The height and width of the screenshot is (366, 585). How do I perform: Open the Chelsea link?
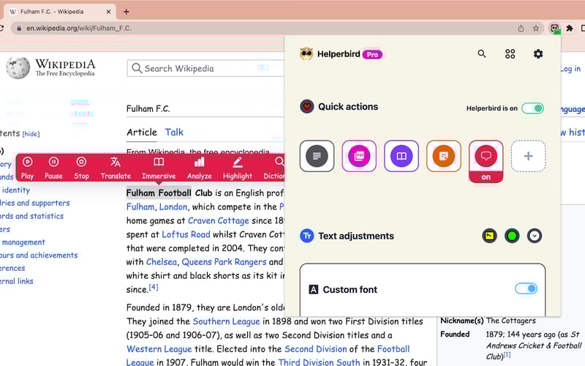click(x=161, y=262)
